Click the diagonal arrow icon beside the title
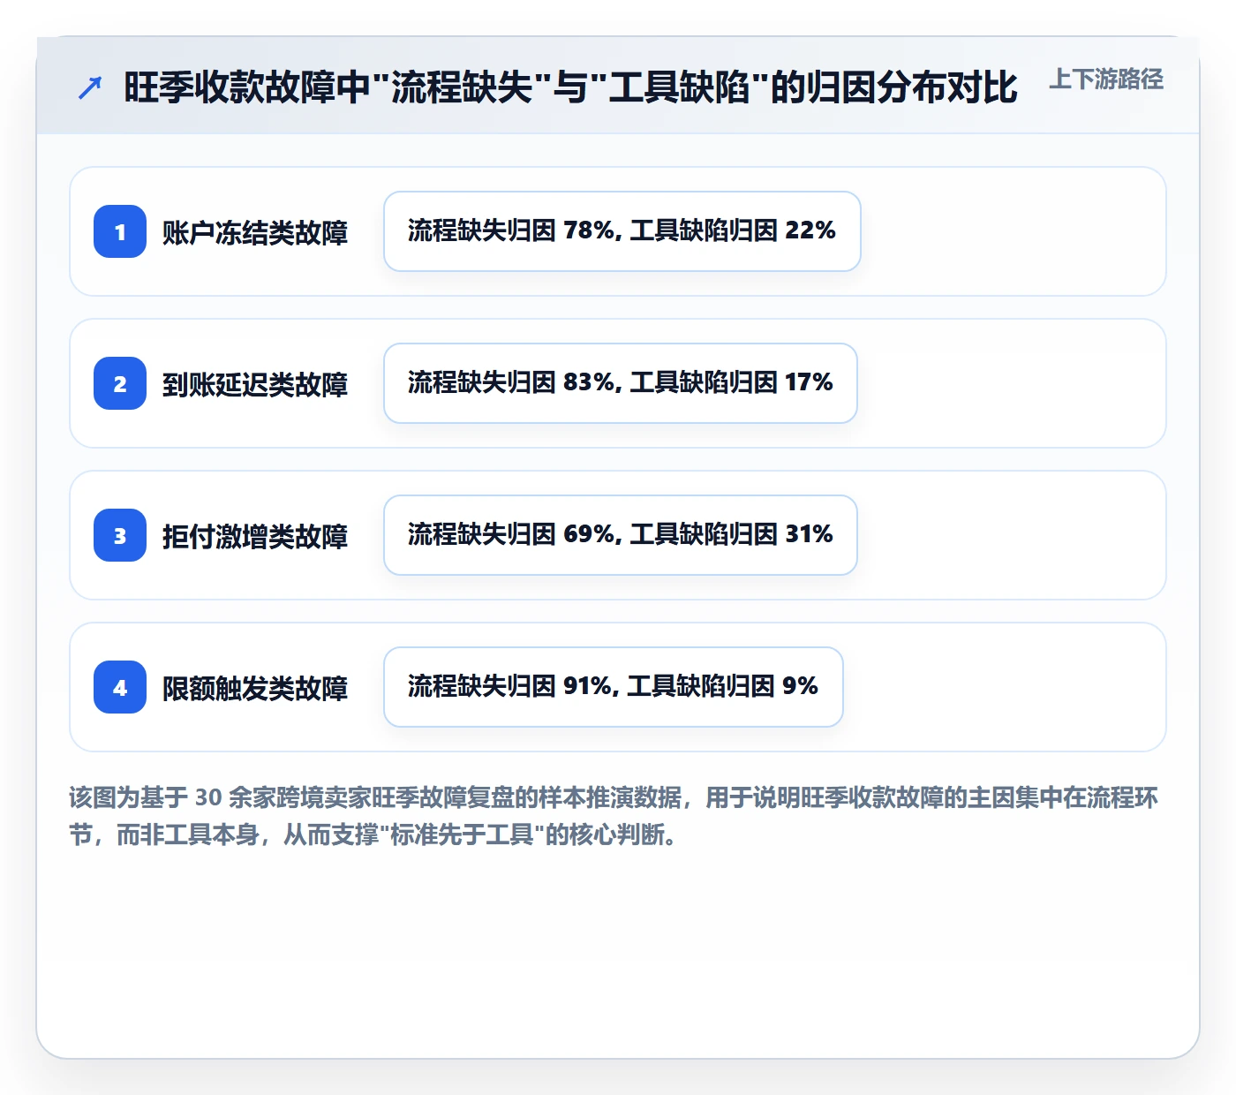The width and height of the screenshot is (1236, 1095). click(90, 87)
